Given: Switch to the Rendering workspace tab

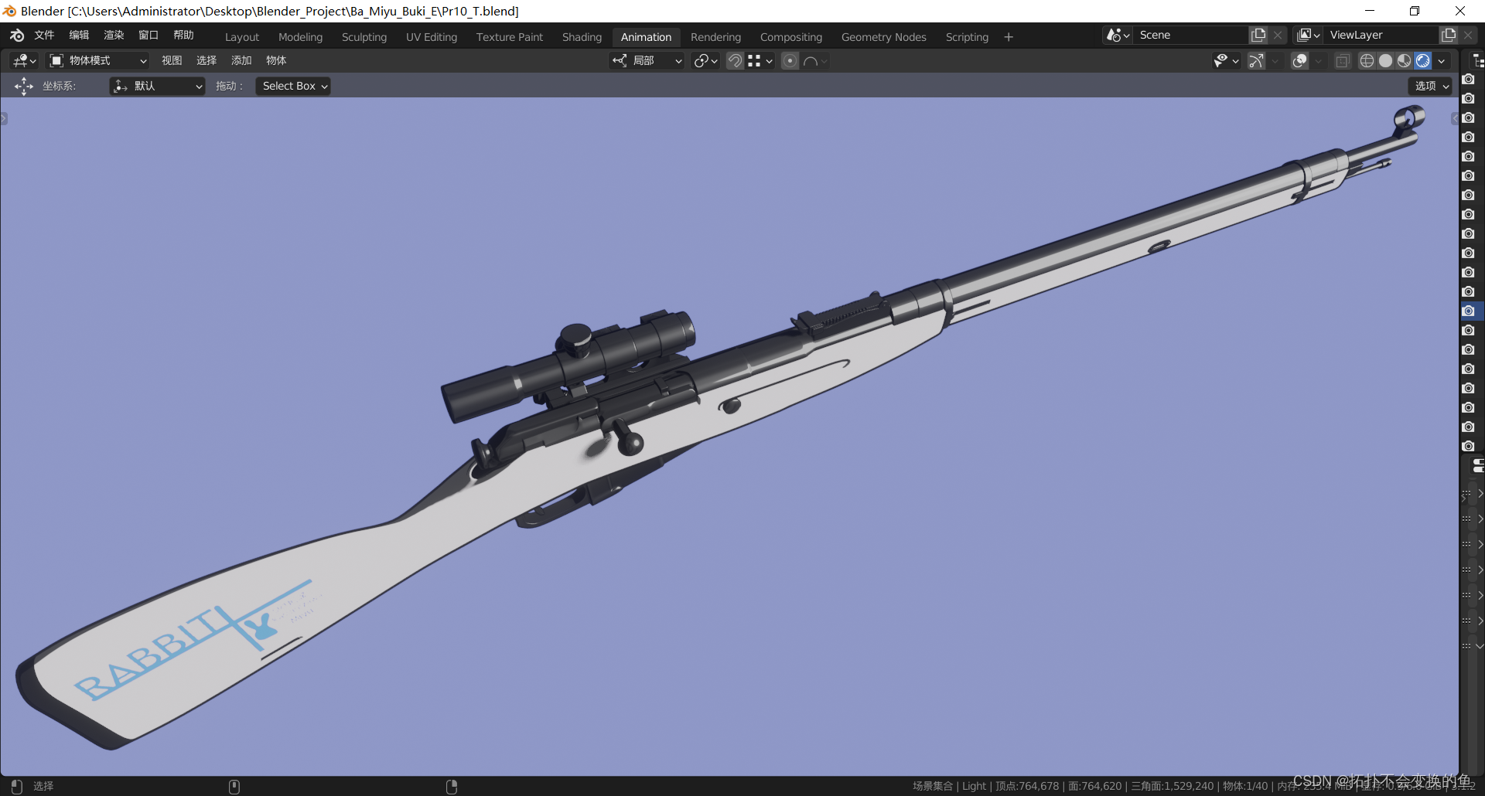Looking at the screenshot, I should [x=716, y=37].
